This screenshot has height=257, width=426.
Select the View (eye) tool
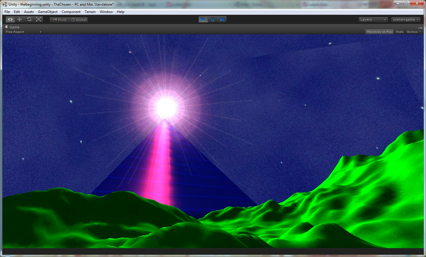[x=10, y=19]
